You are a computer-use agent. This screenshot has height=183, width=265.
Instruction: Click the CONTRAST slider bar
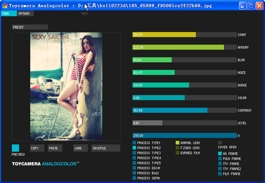point(185,110)
